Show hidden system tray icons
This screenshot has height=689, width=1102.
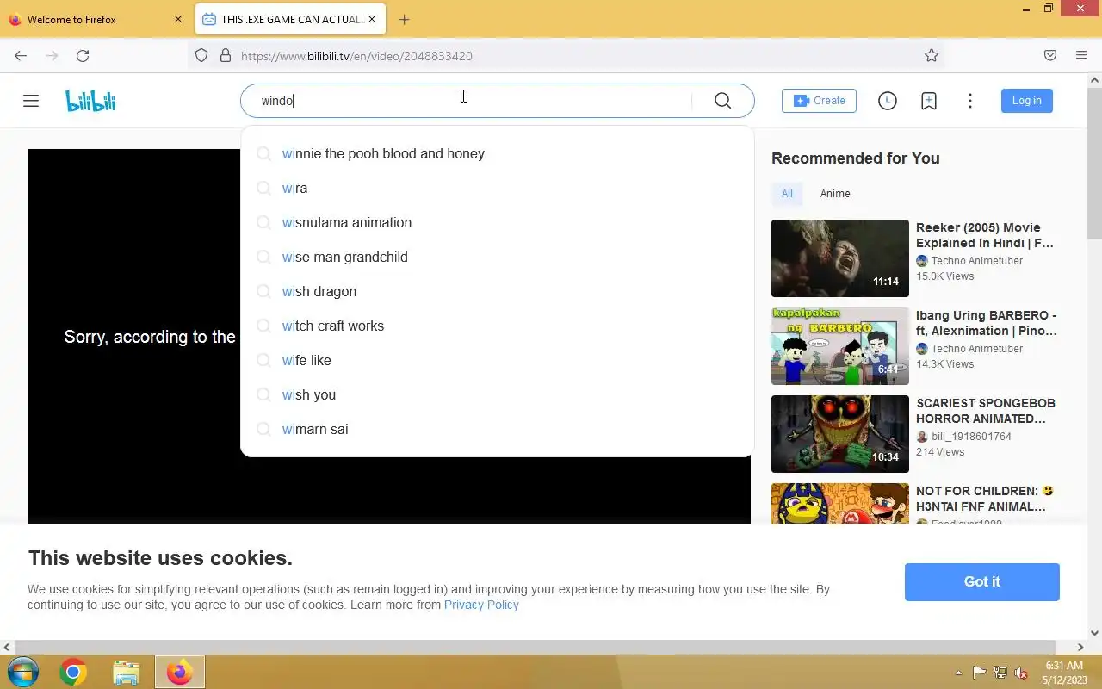(x=958, y=673)
